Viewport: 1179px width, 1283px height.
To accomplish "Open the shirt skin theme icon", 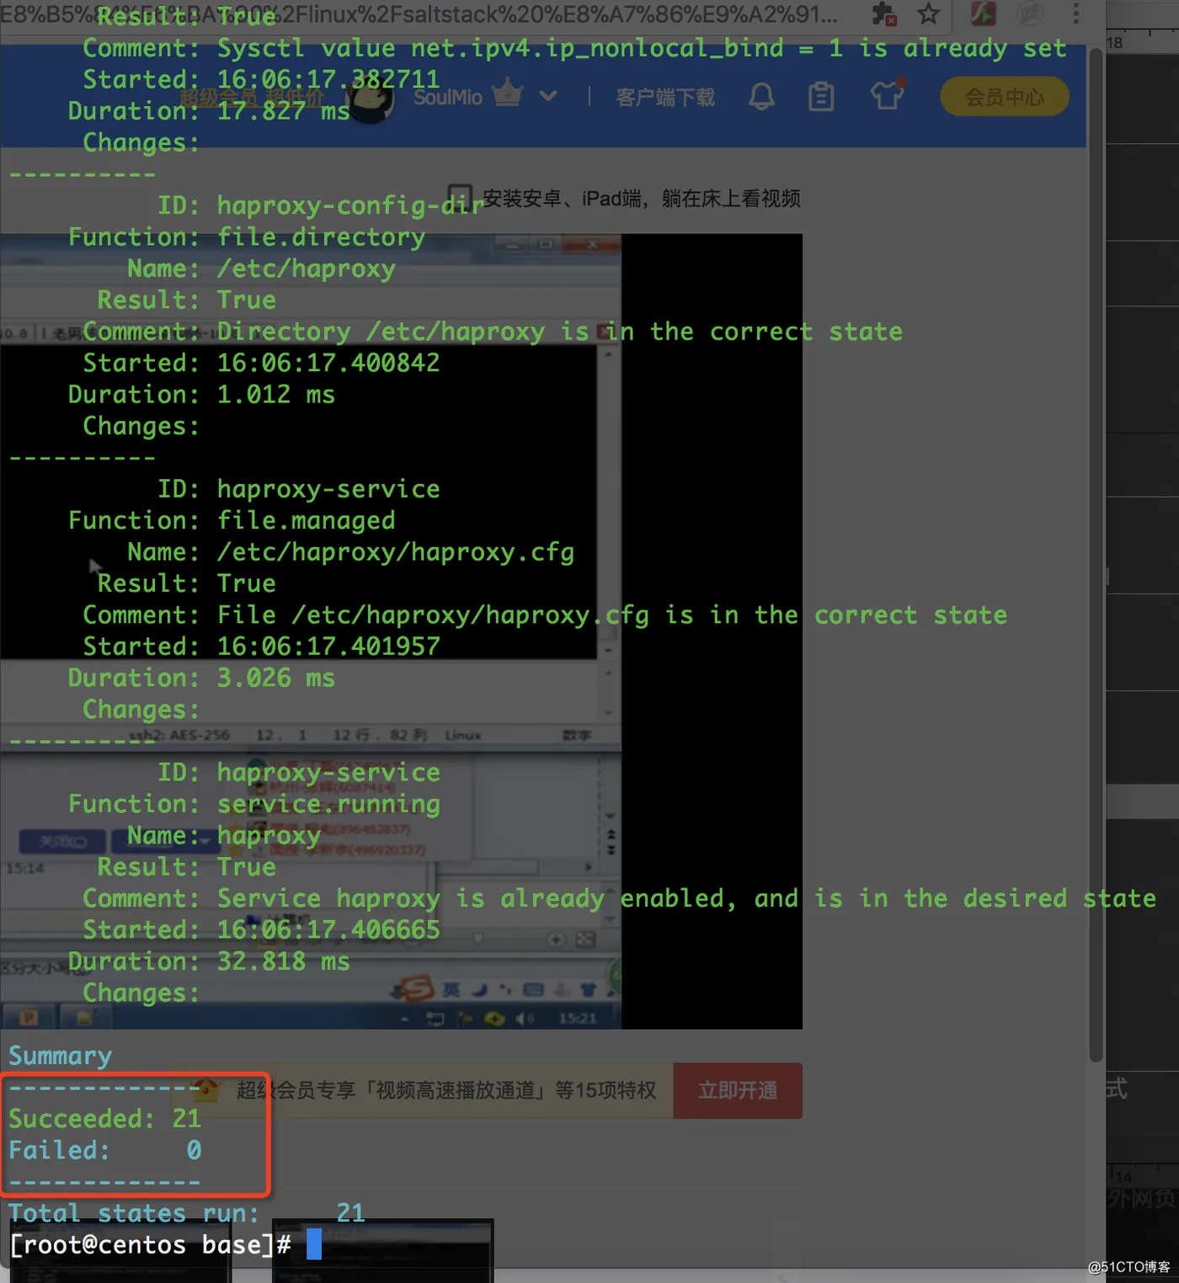I will click(887, 95).
